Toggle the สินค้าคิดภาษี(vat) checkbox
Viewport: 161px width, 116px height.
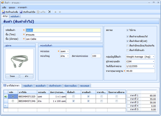[128, 41]
